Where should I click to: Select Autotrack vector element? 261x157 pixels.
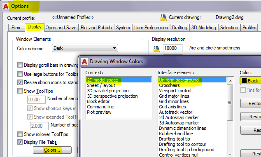point(192,112)
